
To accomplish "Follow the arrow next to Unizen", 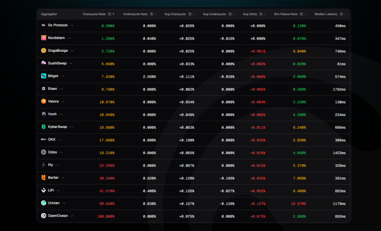I will click(x=63, y=203).
